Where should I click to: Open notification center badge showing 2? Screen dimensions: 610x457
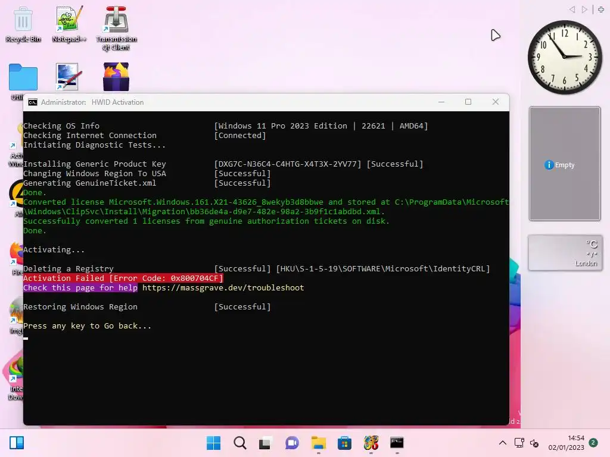tap(593, 442)
